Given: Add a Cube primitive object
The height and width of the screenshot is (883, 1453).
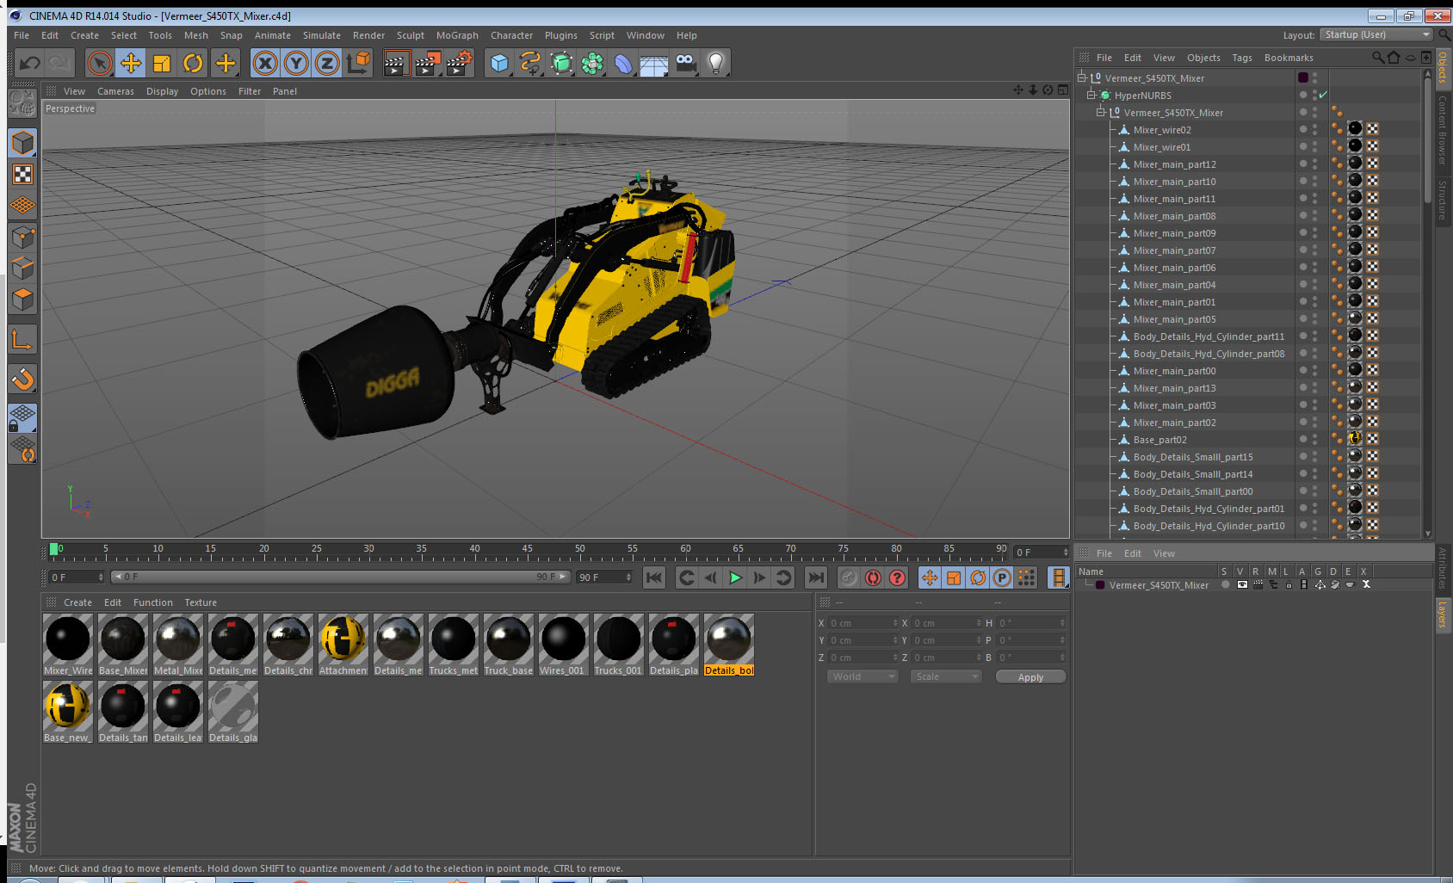Looking at the screenshot, I should tap(499, 63).
